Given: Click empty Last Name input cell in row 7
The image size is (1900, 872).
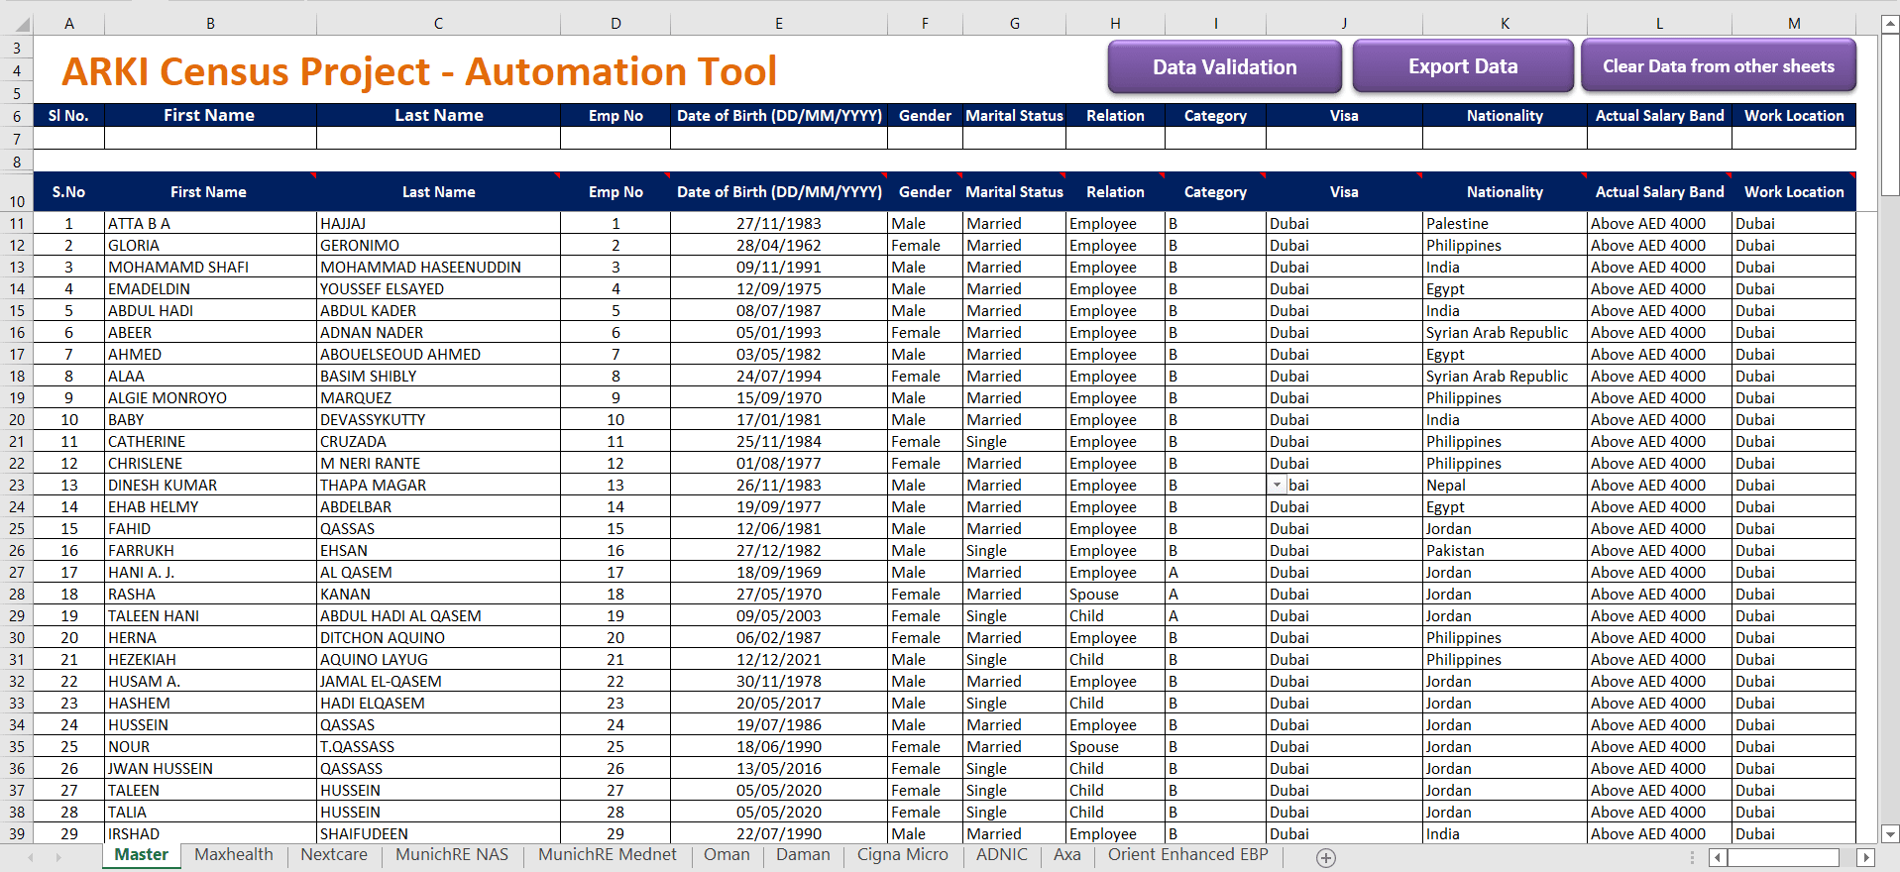Looking at the screenshot, I should point(438,139).
